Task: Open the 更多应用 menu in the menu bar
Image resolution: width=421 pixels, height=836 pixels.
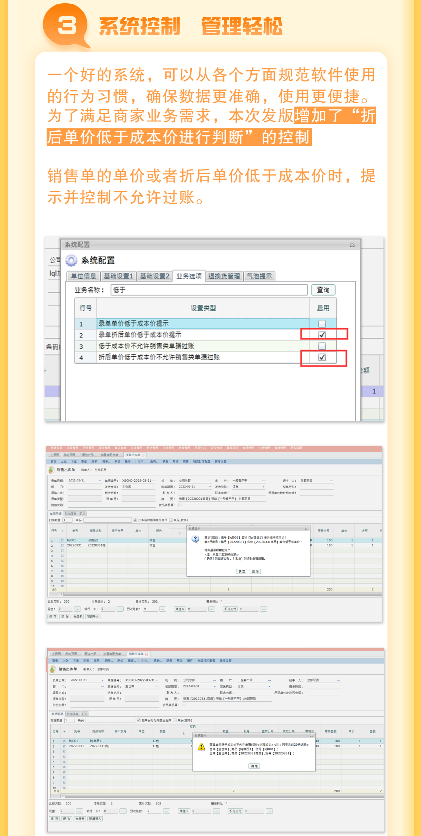Action: (296, 448)
